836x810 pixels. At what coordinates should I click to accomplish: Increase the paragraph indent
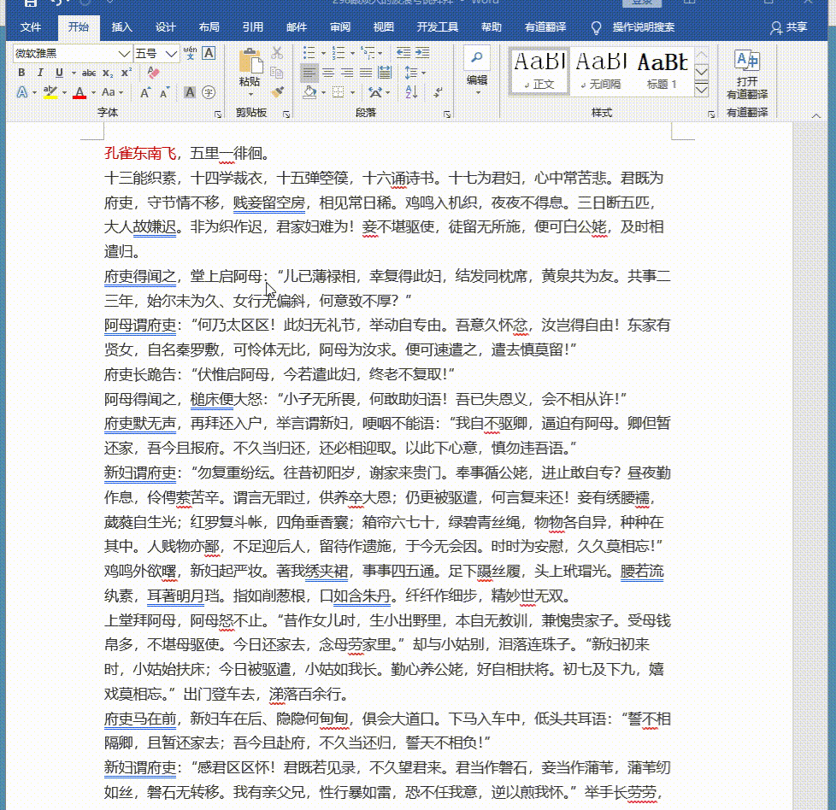[422, 53]
